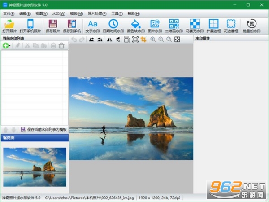The width and height of the screenshot is (269, 202).
Task: Add a 图片水印 image watermark
Action: (155, 26)
